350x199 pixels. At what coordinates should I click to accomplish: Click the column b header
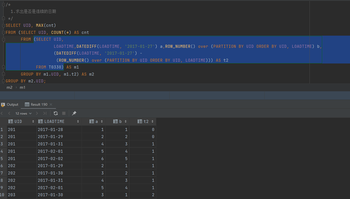pos(117,122)
